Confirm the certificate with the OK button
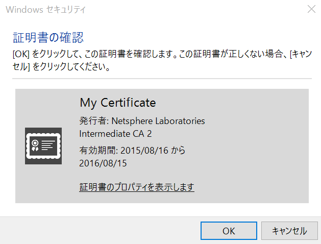This screenshot has width=321, height=244. pyautogui.click(x=229, y=231)
